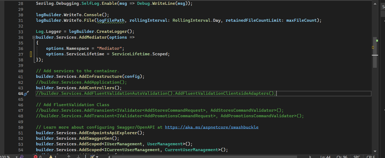Click AddEndpointsApiExplorer on line 51
Viewport: 385px width, 158px height.
108,133
